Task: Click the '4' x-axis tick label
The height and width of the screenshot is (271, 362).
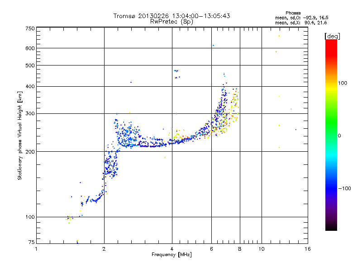Action: coord(172,249)
